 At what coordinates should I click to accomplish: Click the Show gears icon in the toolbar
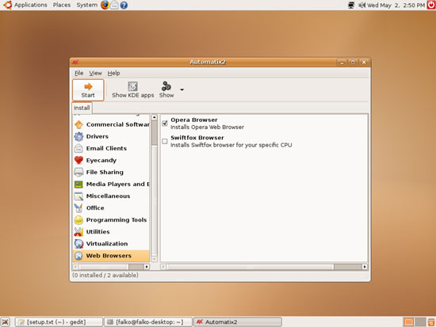pos(166,86)
